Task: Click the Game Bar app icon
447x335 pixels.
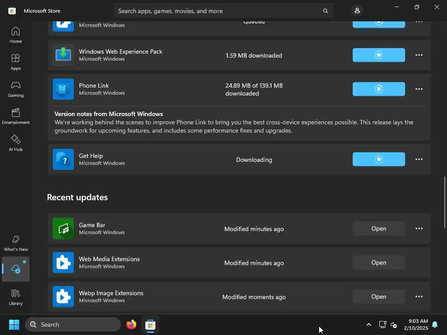Action: click(x=63, y=229)
